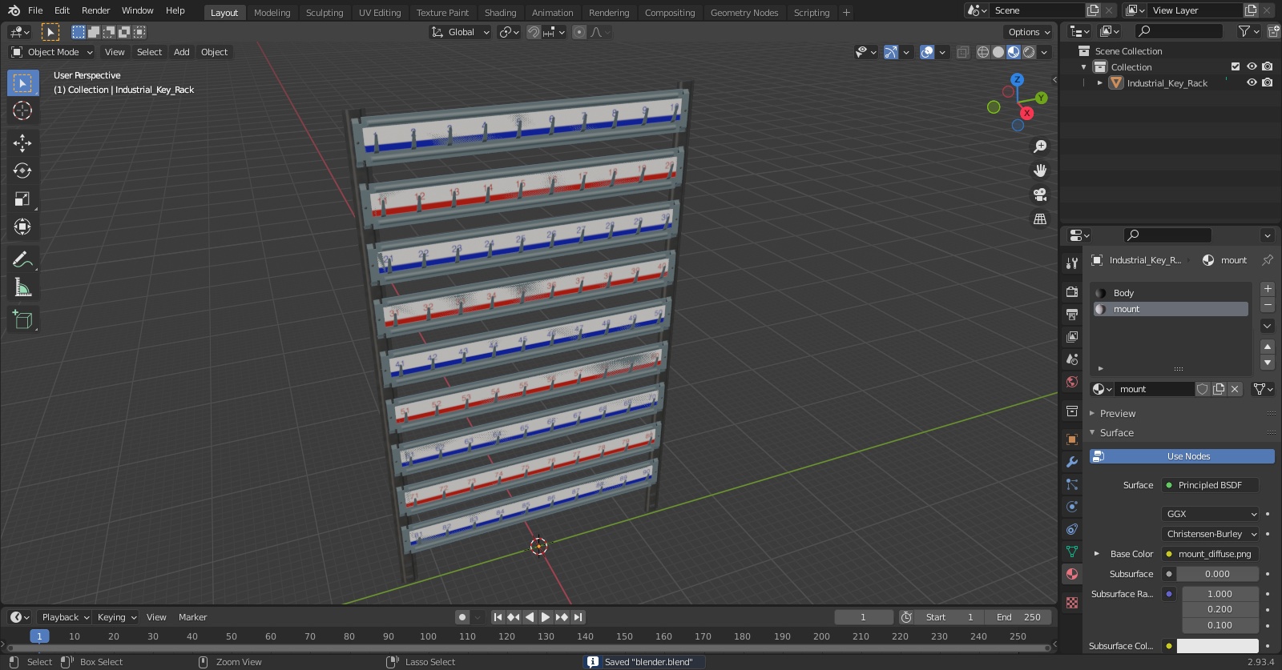Open the Scene properties tab

[1072, 359]
